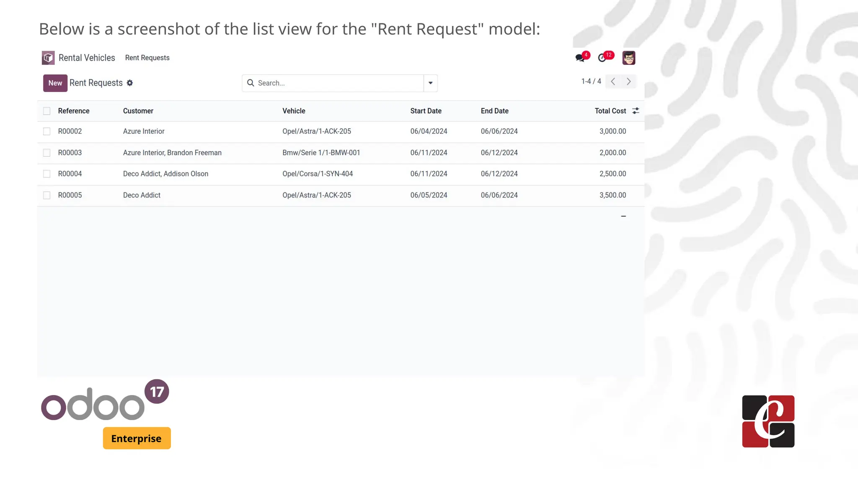Check the R00003 row checkbox
858x482 pixels.
pyautogui.click(x=47, y=153)
